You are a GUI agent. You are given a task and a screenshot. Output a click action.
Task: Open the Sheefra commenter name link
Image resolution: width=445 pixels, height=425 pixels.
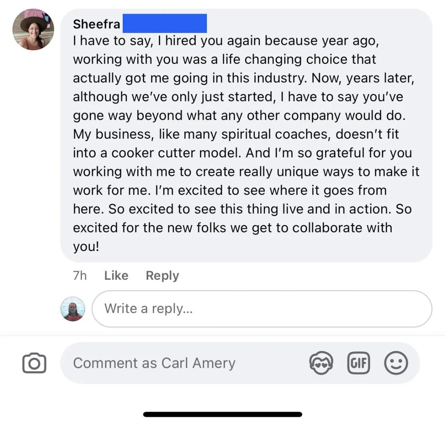coord(96,24)
